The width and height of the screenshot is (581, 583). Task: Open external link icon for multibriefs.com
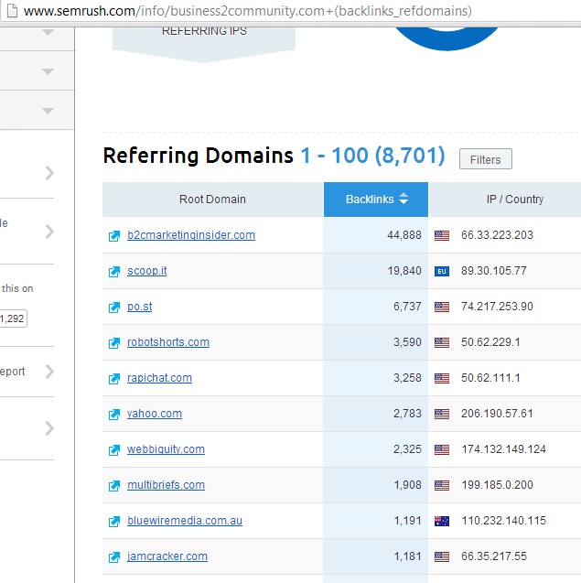[114, 486]
